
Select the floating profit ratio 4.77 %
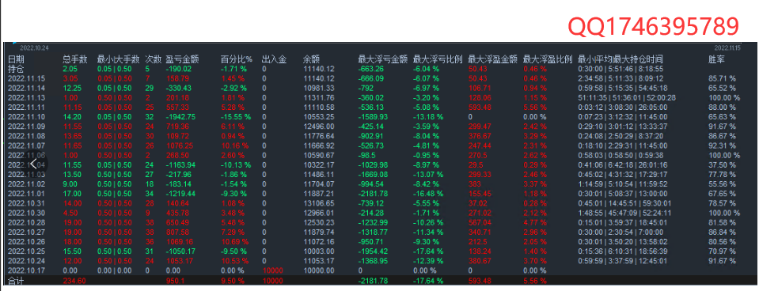point(535,223)
